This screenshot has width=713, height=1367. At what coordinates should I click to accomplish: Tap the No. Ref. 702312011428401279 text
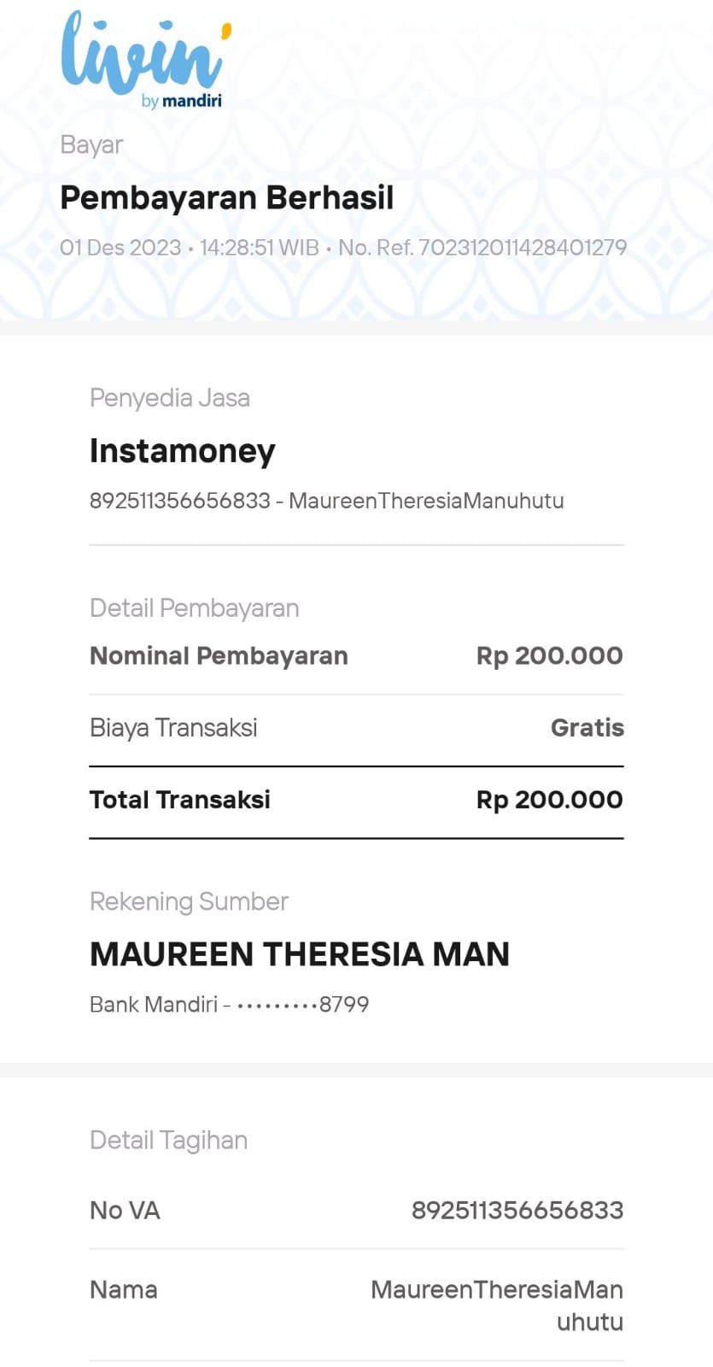[x=482, y=248]
